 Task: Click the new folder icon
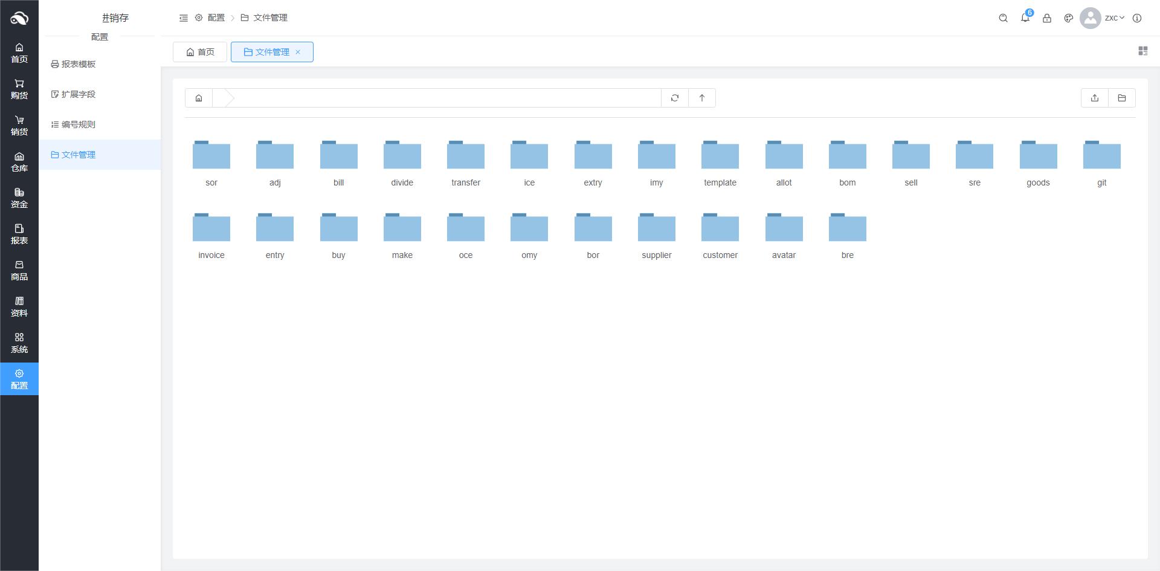1122,98
